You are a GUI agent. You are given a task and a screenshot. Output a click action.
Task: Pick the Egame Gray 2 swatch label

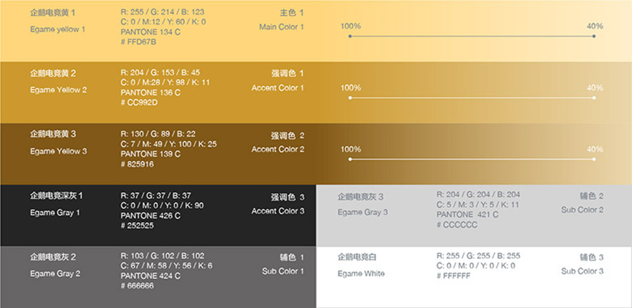(55, 273)
